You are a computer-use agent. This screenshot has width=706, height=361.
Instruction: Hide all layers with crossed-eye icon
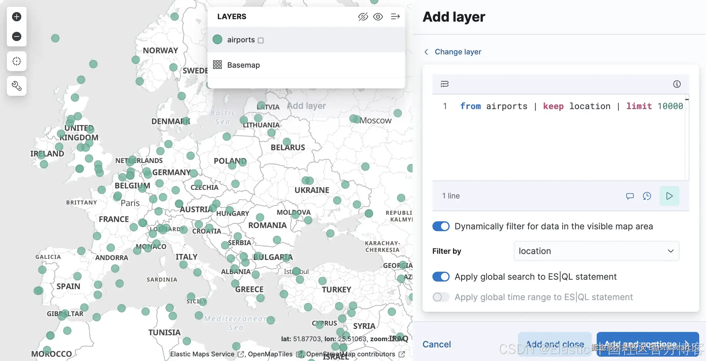tap(363, 17)
